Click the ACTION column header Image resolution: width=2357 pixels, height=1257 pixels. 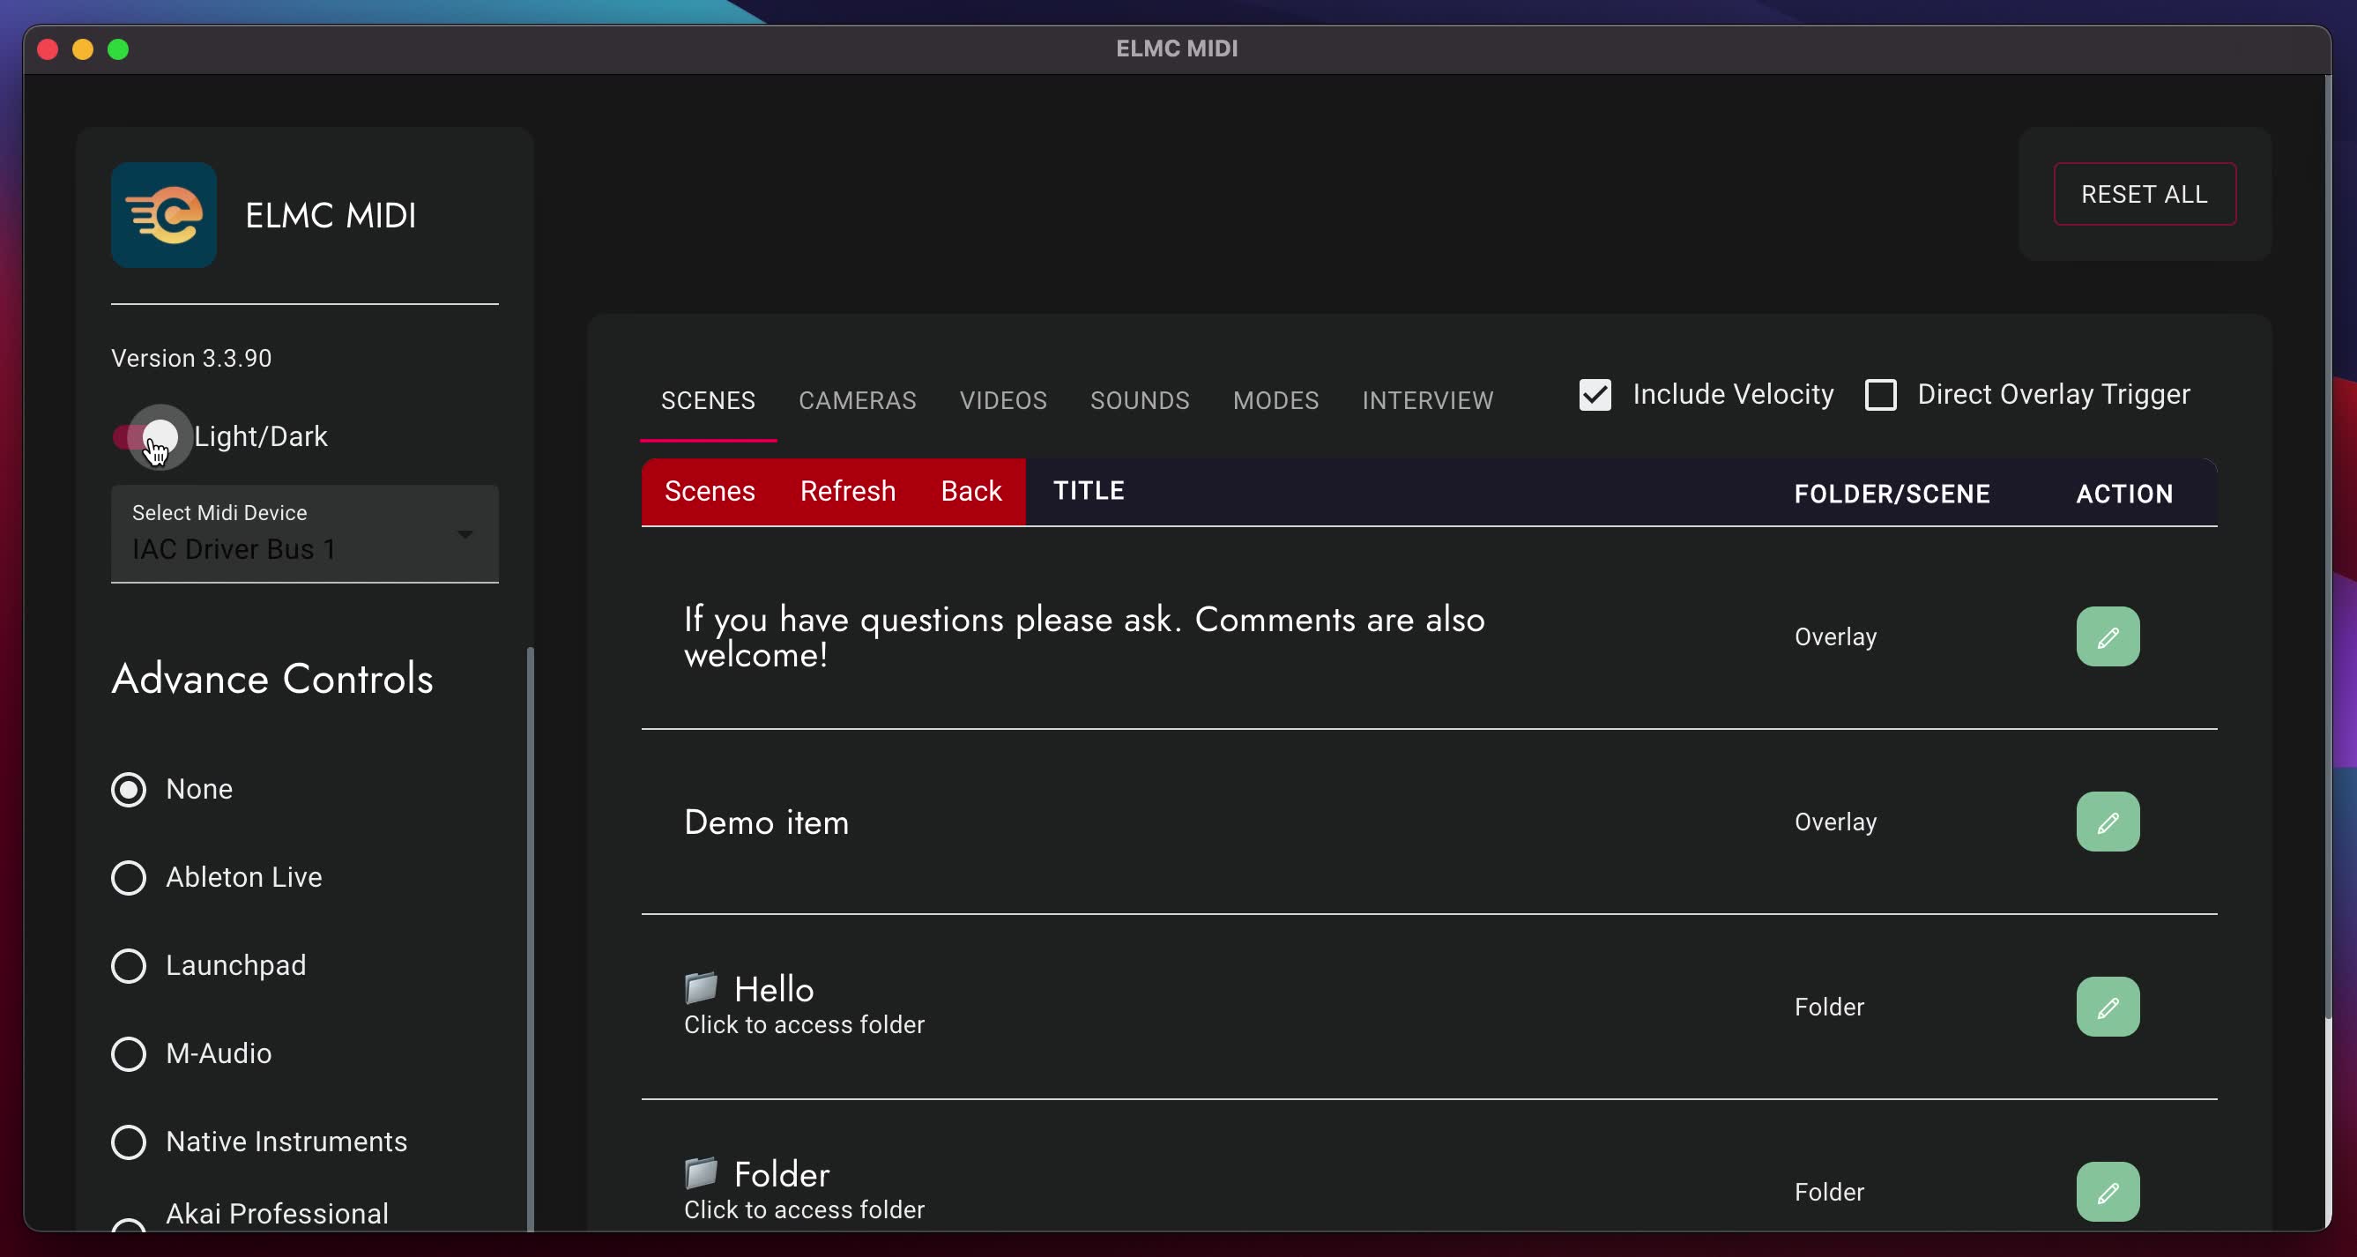click(2123, 494)
